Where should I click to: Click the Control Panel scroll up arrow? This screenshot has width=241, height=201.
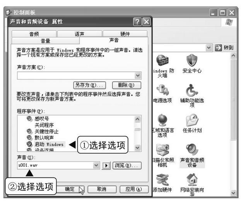click(233, 55)
